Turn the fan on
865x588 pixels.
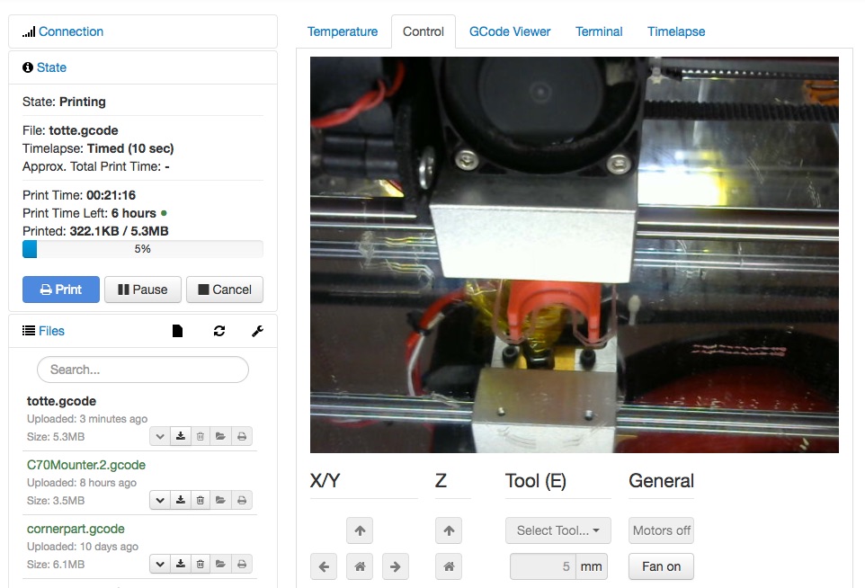pos(662,566)
